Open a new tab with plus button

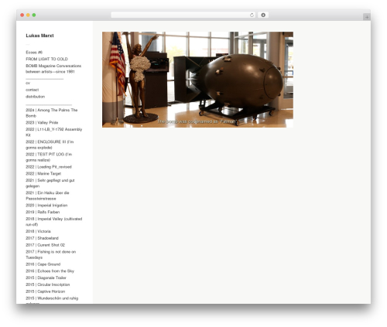tap(367, 17)
